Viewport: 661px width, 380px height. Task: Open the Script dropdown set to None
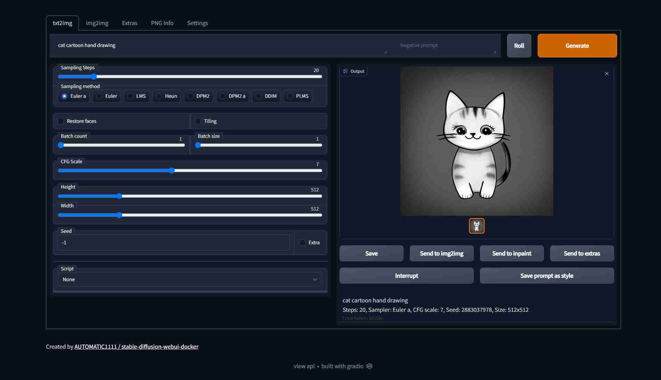point(189,279)
